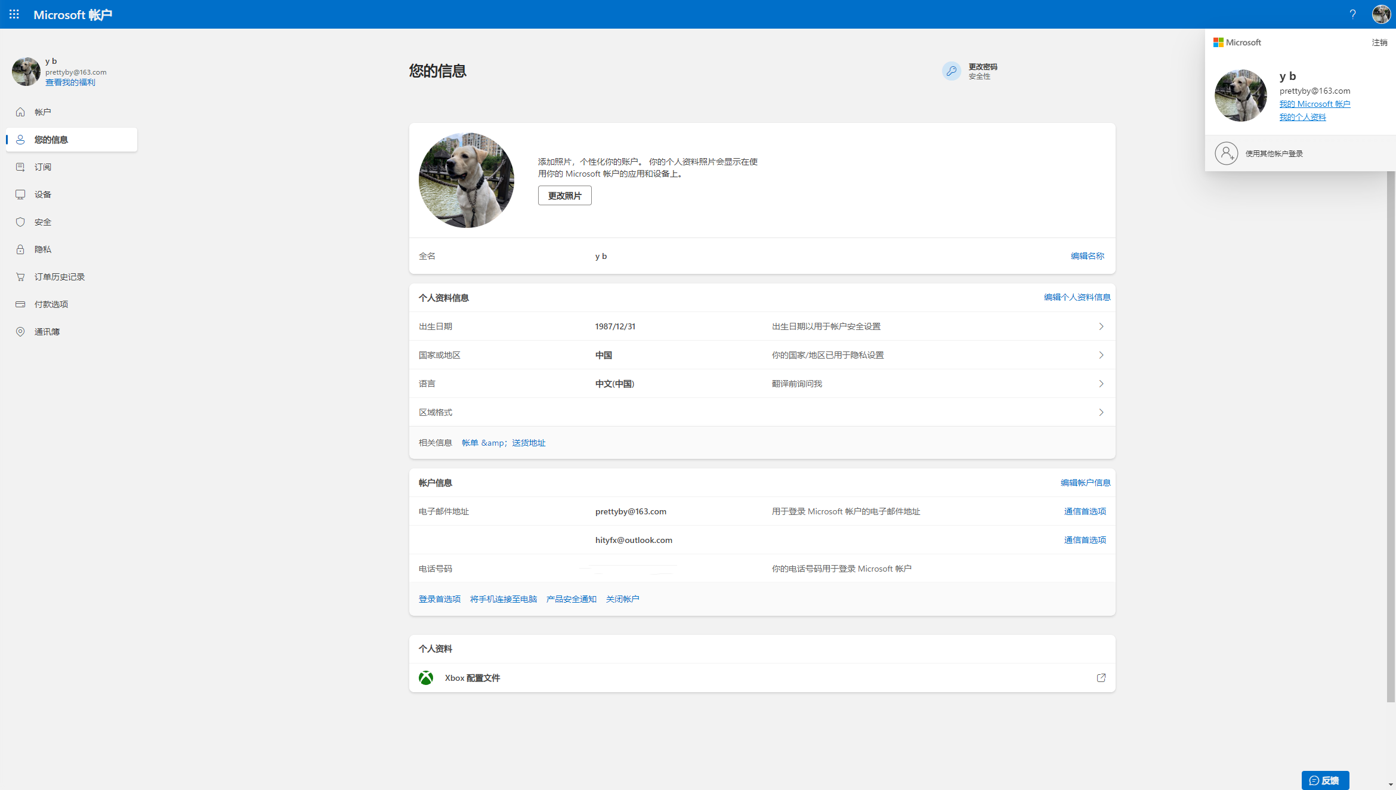1396x790 pixels.
Task: Select 付款选项 in the left navigation
Action: point(51,304)
